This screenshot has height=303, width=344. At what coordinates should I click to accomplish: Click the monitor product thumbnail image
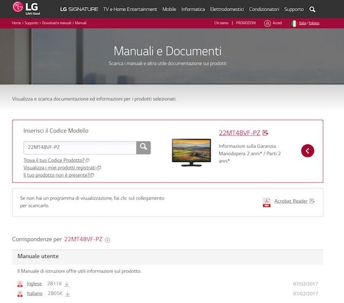(191, 152)
